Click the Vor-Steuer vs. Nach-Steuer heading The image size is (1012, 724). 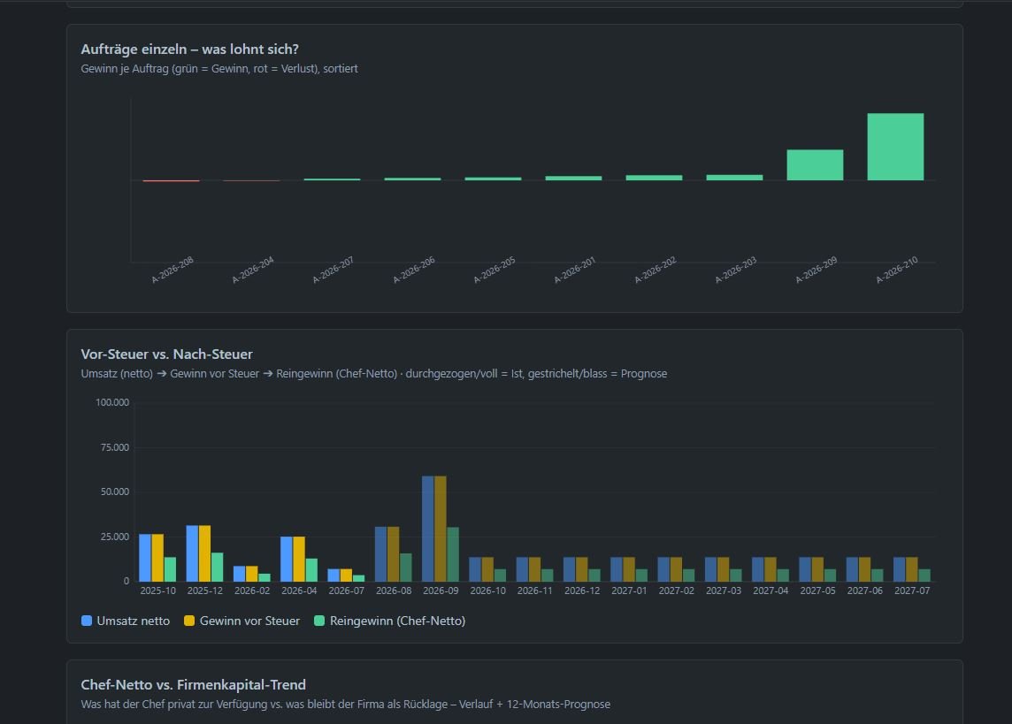point(166,354)
